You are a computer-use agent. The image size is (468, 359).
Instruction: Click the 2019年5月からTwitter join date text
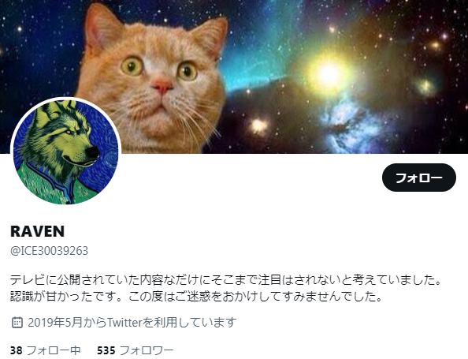[x=132, y=322]
